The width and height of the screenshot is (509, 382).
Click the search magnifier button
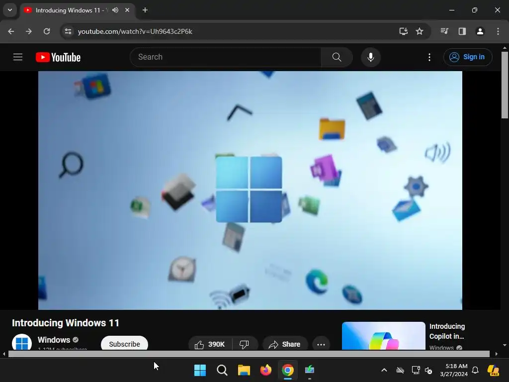337,57
